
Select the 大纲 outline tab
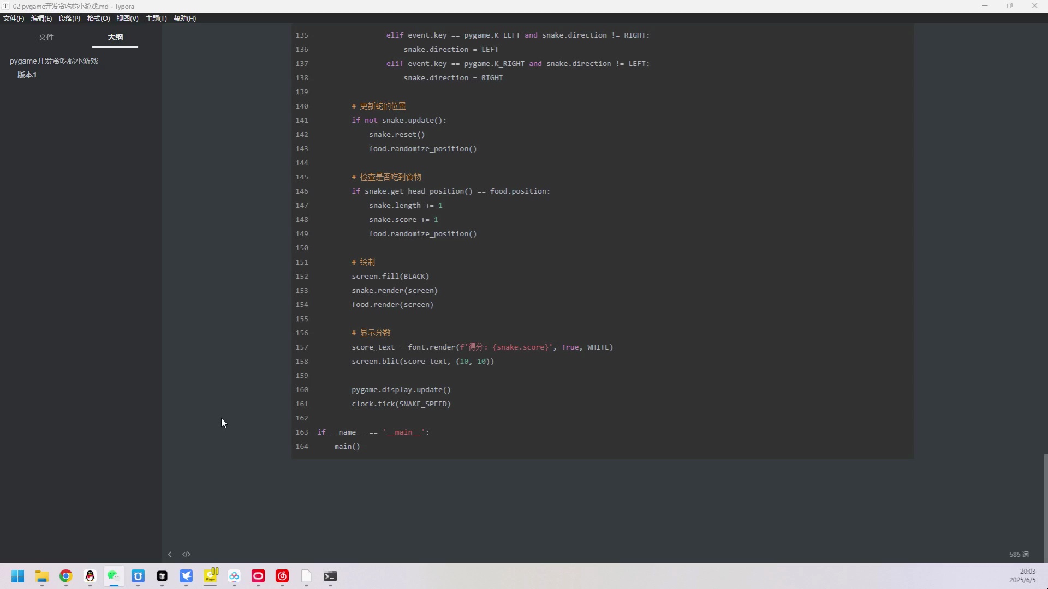115,37
